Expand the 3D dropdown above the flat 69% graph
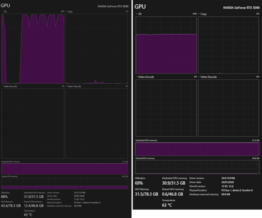 pyautogui.click(x=139, y=14)
